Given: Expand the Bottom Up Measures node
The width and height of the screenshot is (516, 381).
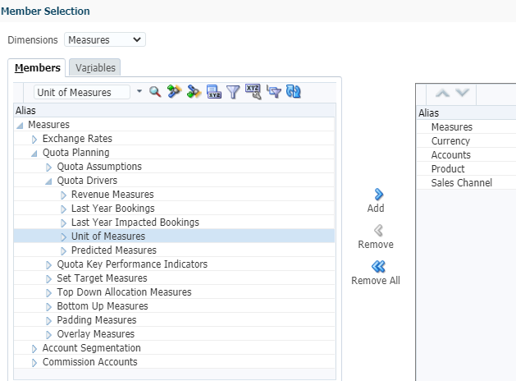Looking at the screenshot, I should tap(48, 307).
